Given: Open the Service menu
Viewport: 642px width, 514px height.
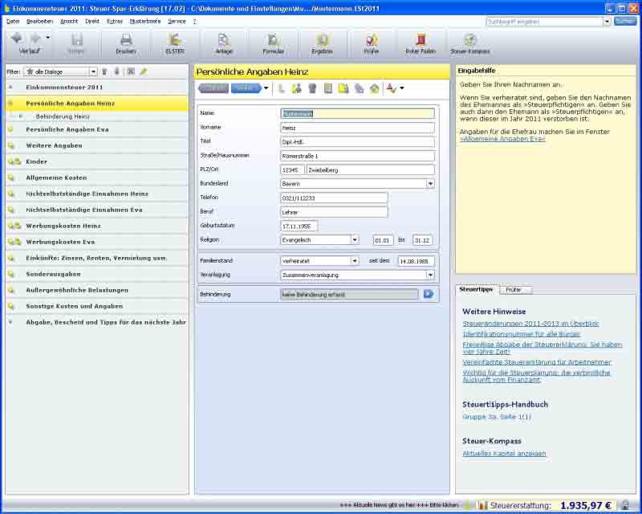Looking at the screenshot, I should click(x=177, y=22).
